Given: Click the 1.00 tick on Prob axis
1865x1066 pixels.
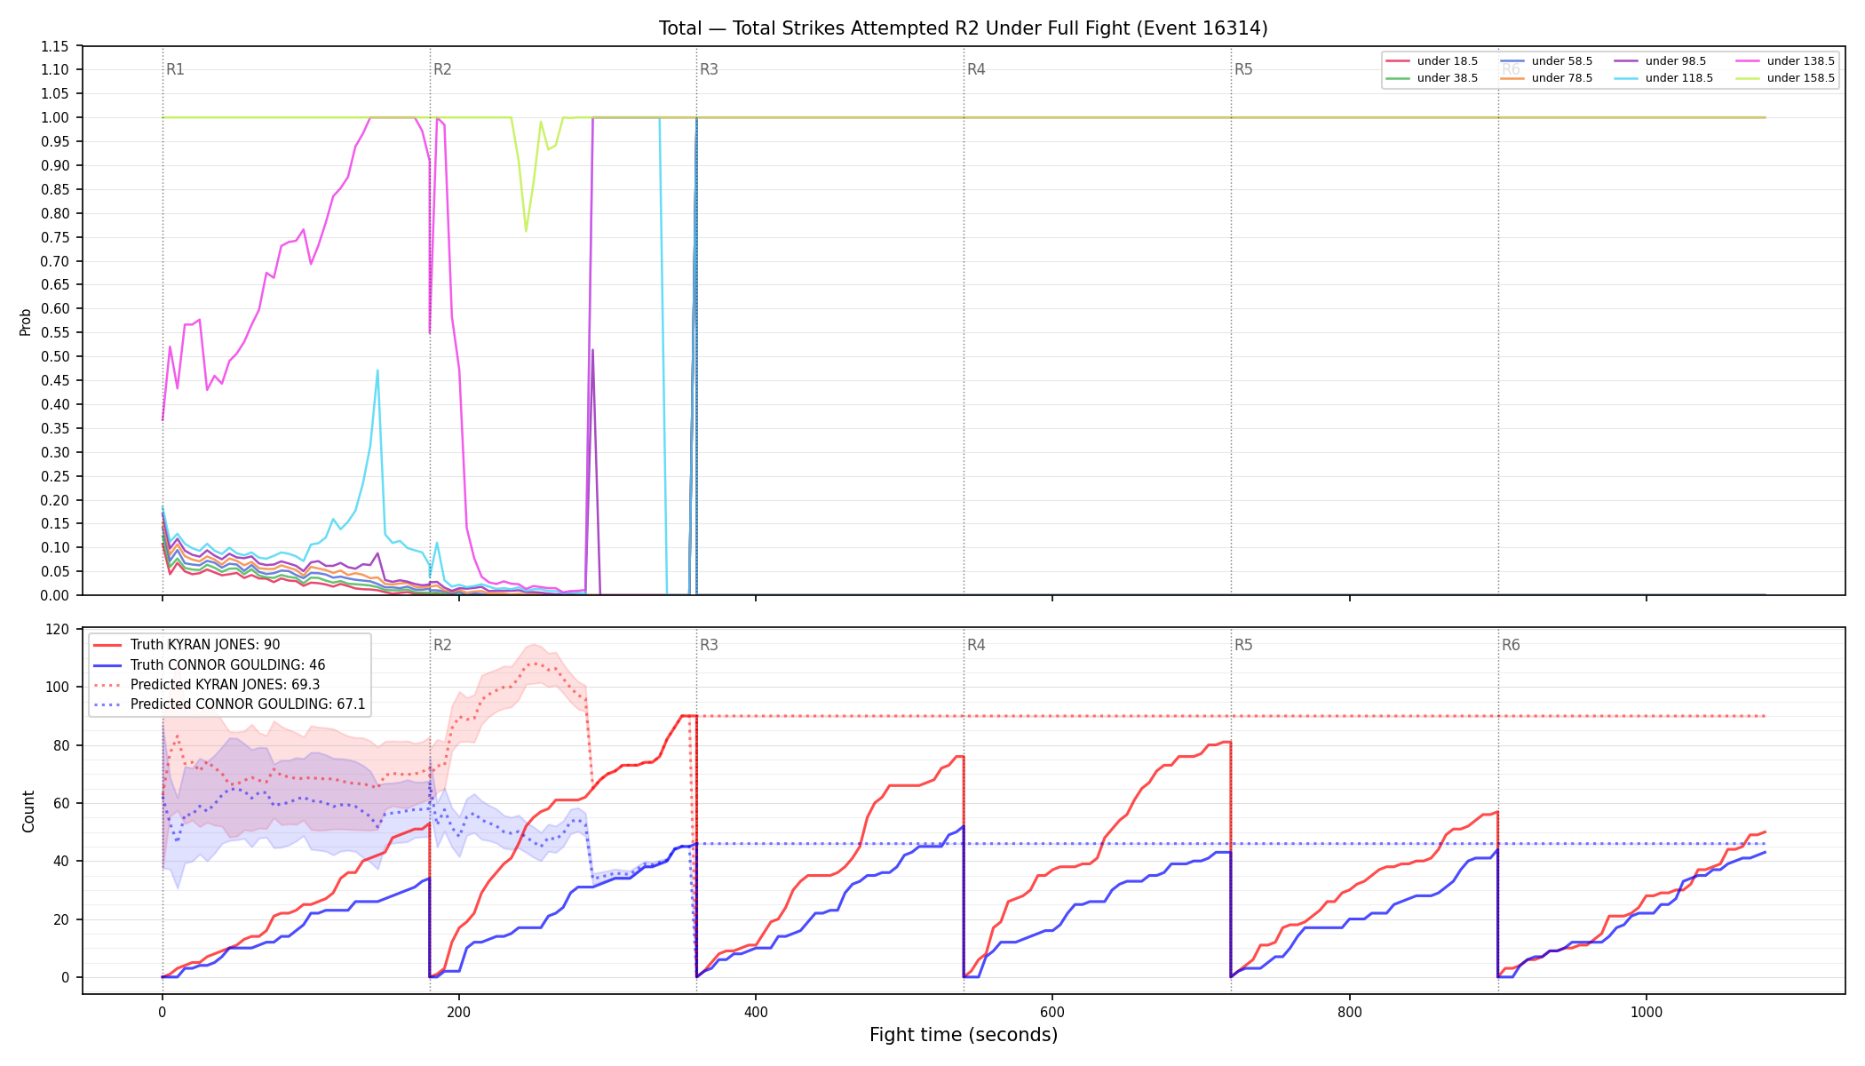Looking at the screenshot, I should click(55, 118).
